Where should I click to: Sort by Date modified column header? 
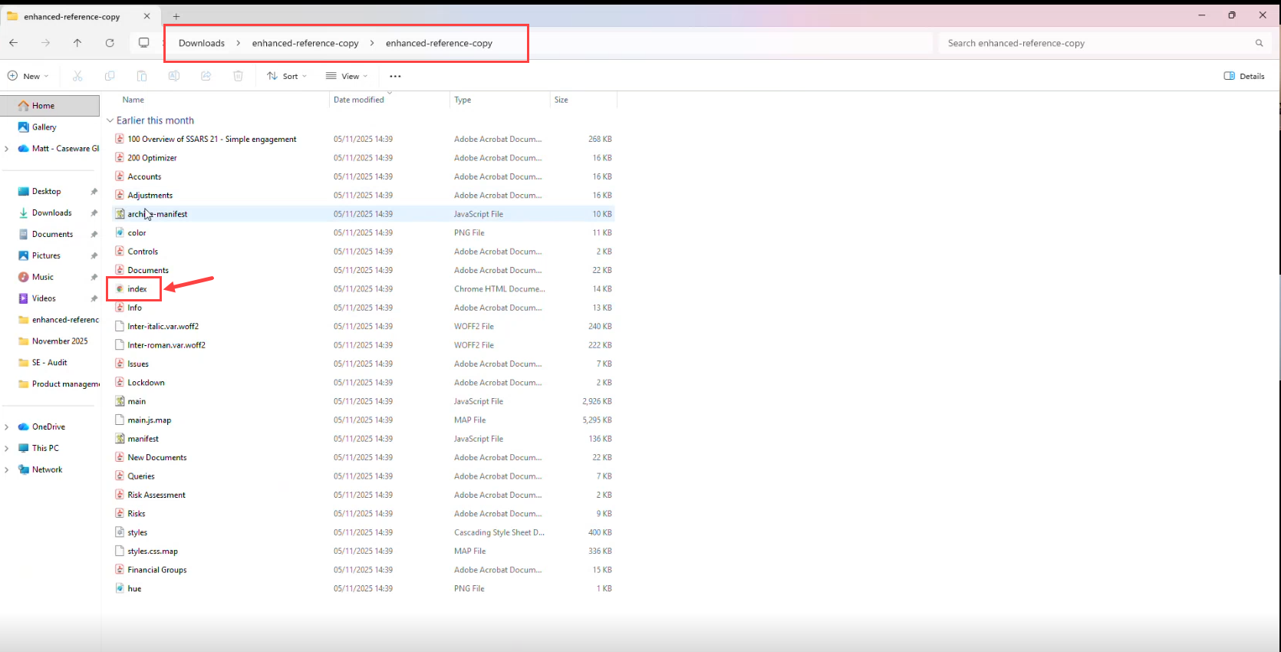click(359, 100)
